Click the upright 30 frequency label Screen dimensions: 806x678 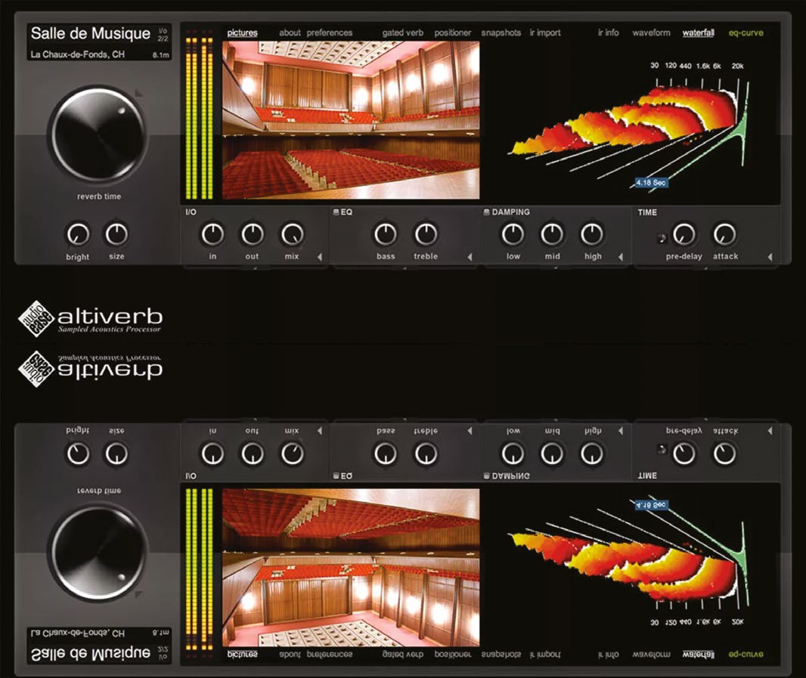tap(654, 65)
